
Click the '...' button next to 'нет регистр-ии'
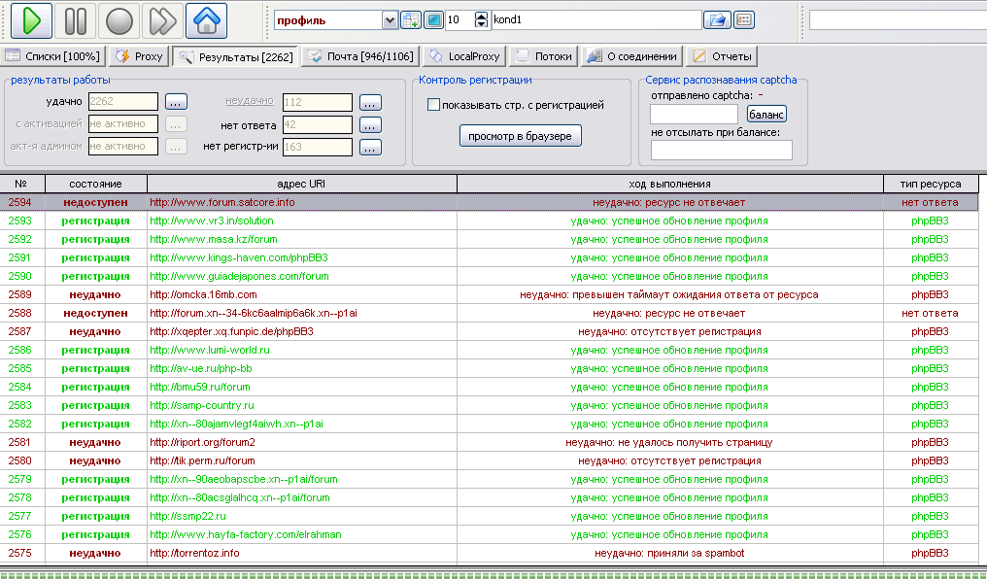pos(370,148)
